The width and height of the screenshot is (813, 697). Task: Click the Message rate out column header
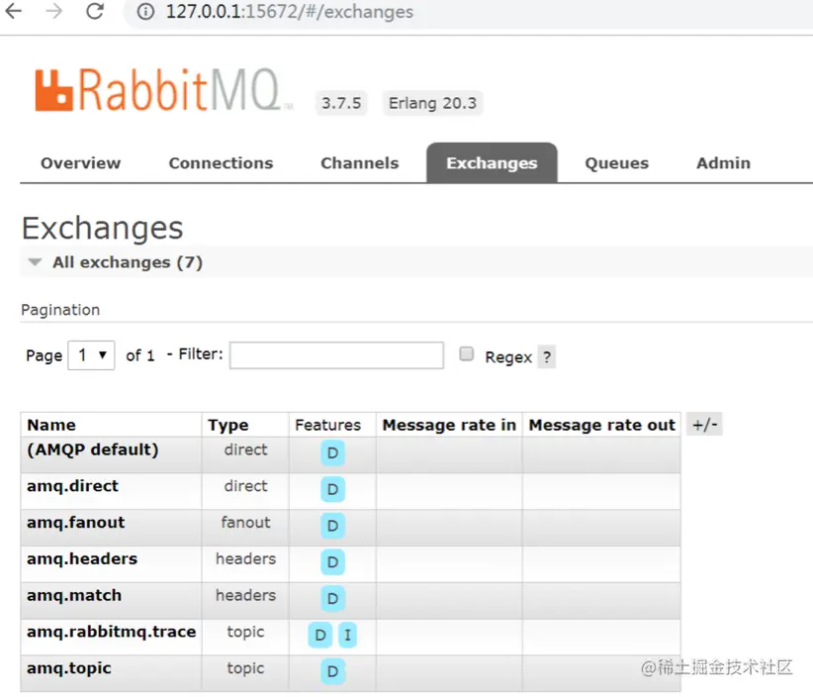coord(602,425)
